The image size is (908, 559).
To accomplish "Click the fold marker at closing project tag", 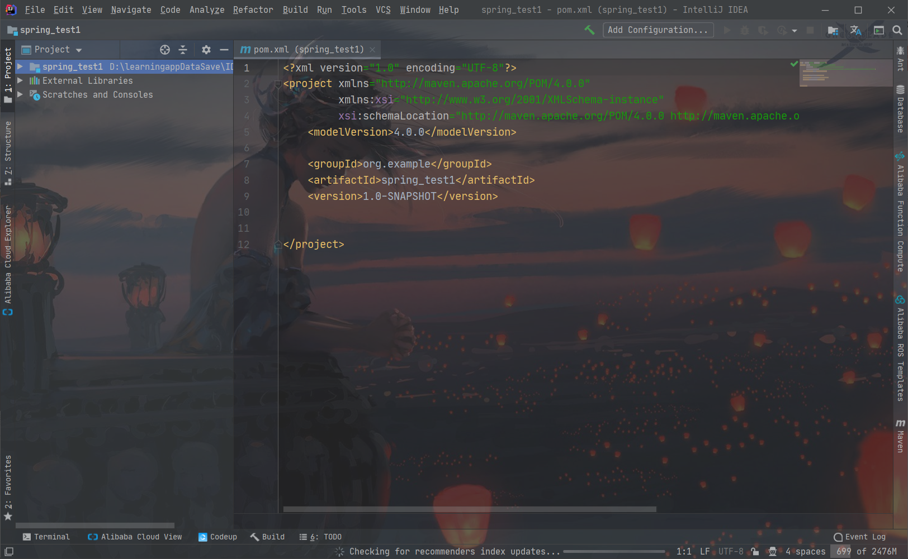I will [278, 245].
